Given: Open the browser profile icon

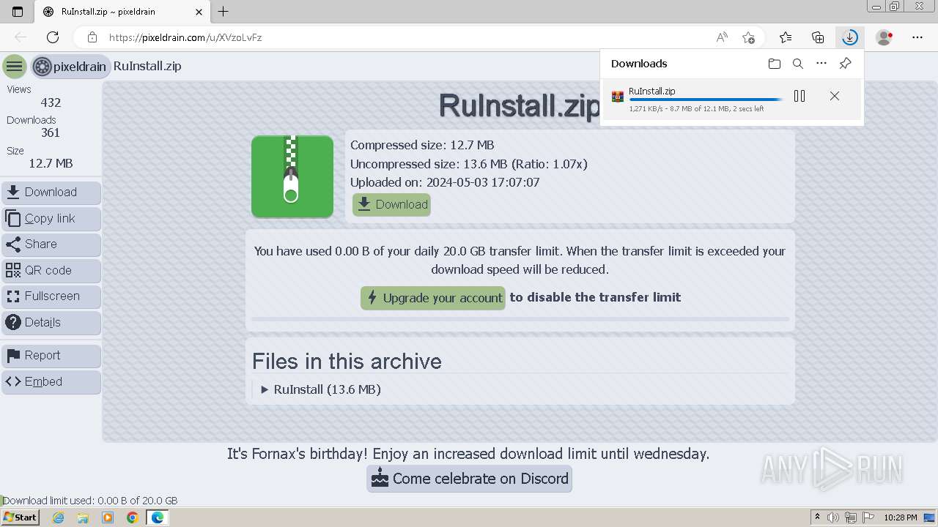Looking at the screenshot, I should (885, 37).
